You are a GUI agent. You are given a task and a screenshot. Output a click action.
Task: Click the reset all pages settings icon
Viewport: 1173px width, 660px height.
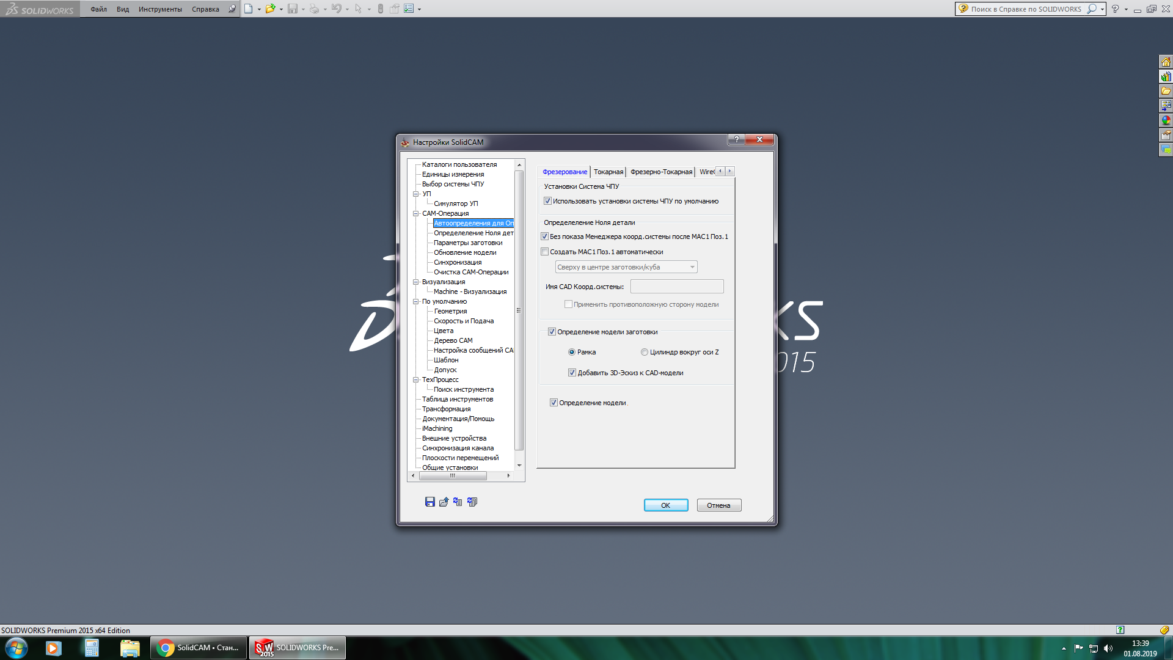472,502
